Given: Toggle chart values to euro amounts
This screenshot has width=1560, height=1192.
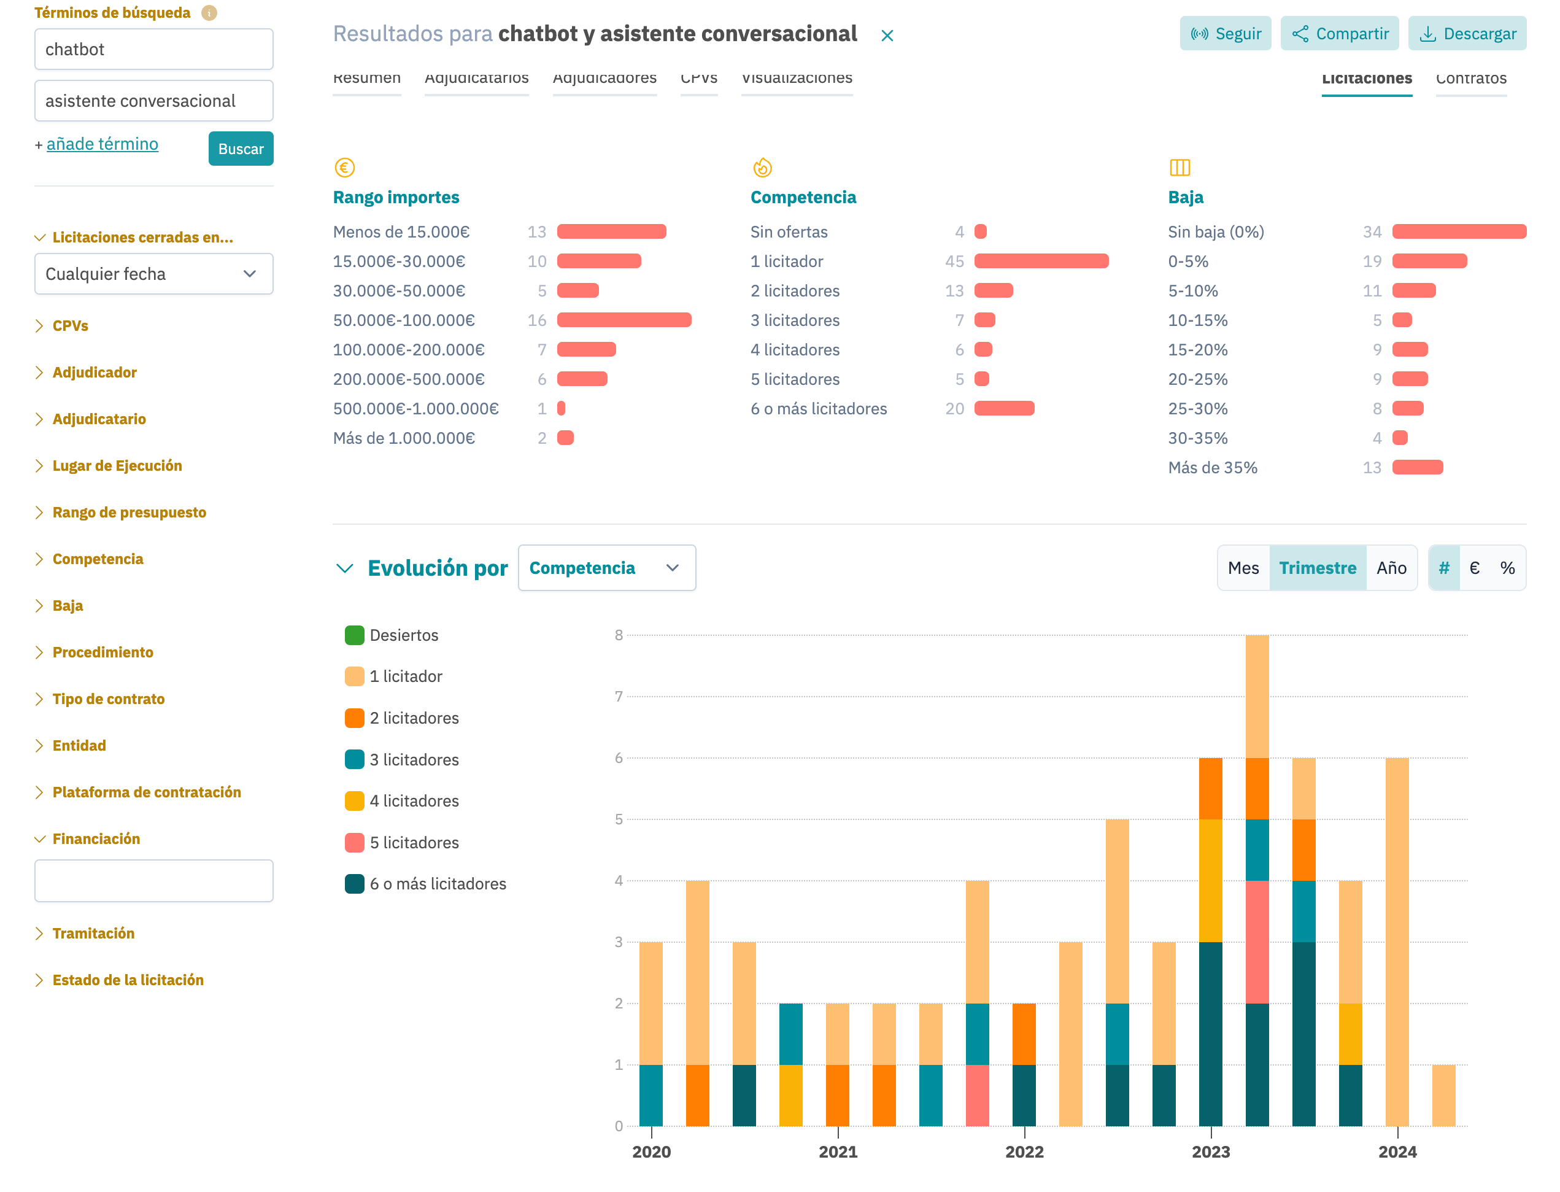Looking at the screenshot, I should [1474, 568].
